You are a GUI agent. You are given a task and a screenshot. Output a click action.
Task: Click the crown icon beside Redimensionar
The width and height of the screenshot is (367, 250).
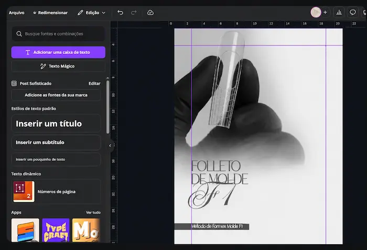pyautogui.click(x=35, y=13)
